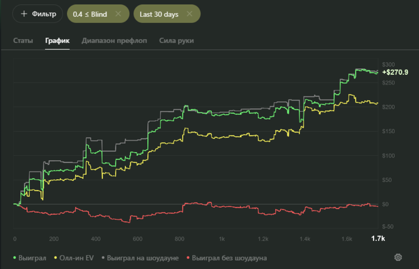This screenshot has width=419, height=269.
Task: Open the 0.4 ≤ Blind filter options
Action: click(x=90, y=13)
